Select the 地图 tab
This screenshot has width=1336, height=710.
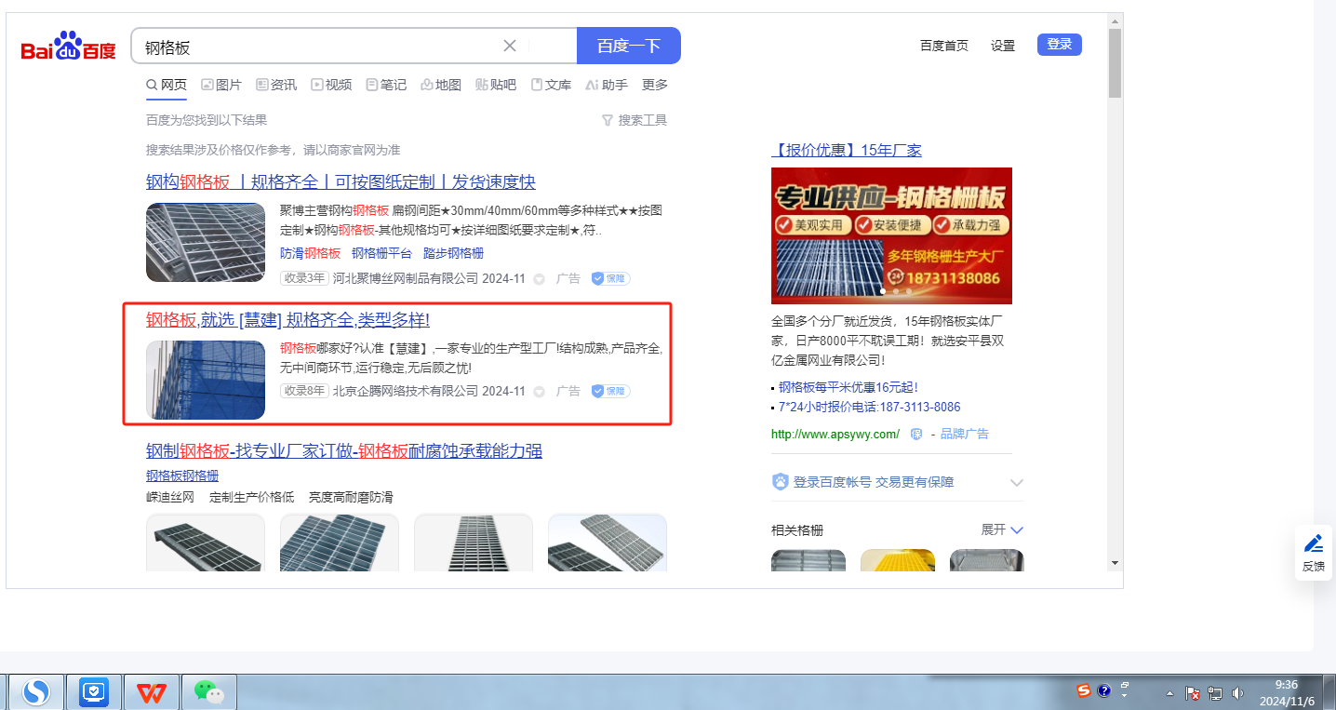click(441, 85)
